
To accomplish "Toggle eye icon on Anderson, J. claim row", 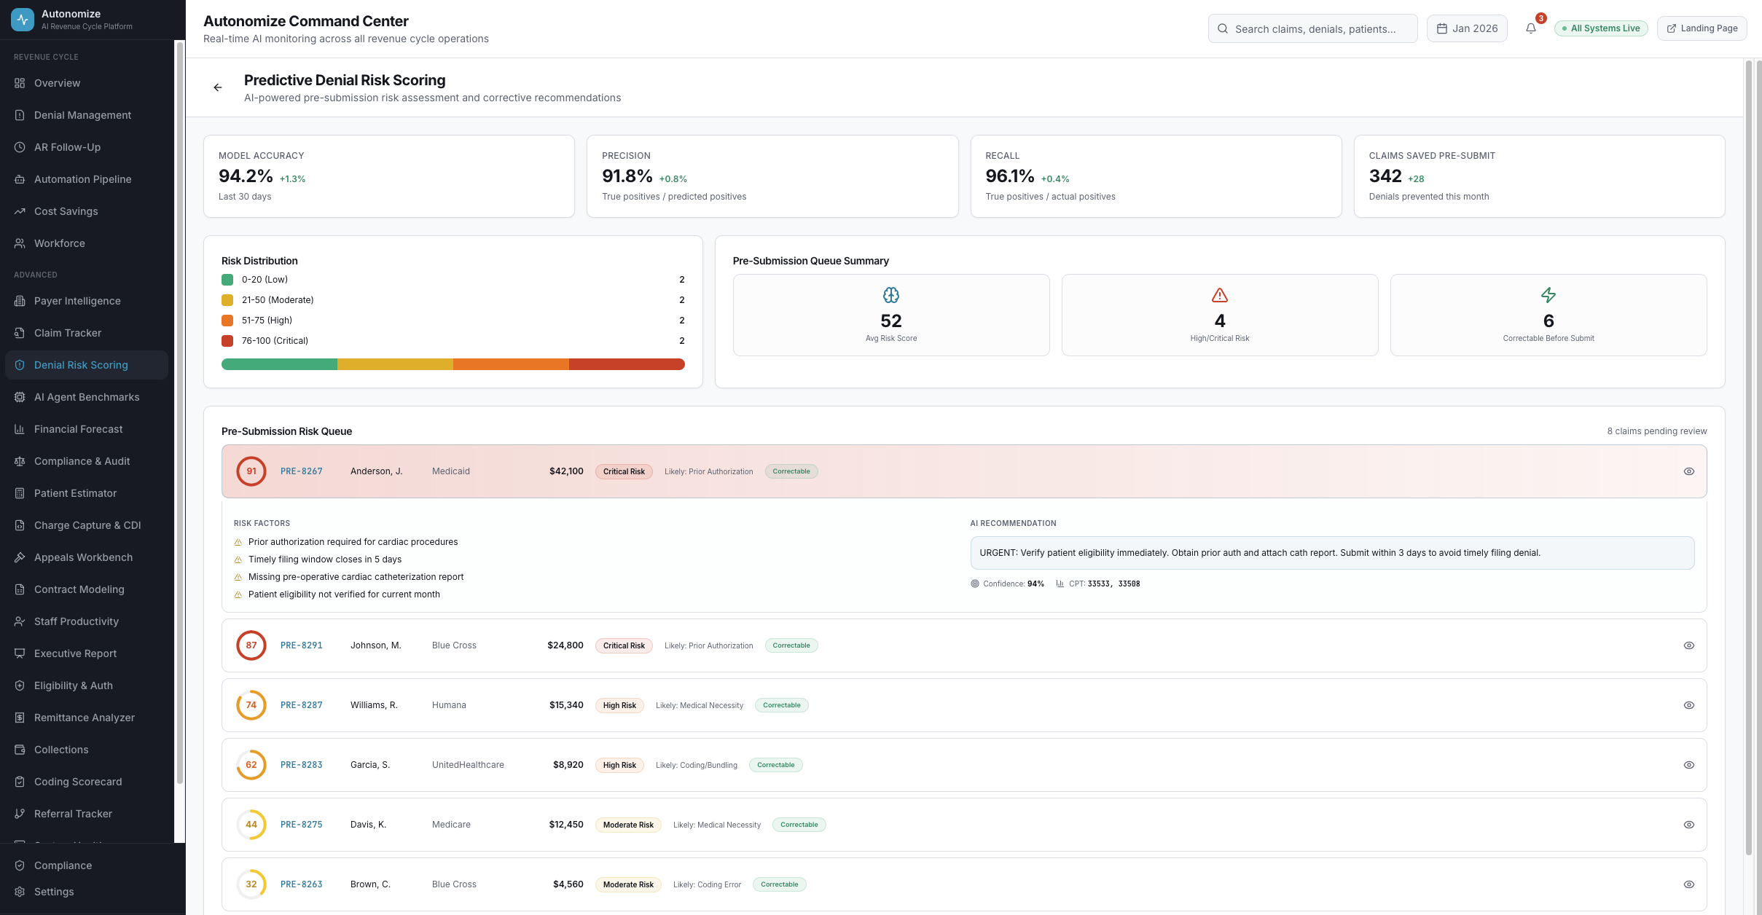I will click(1688, 471).
